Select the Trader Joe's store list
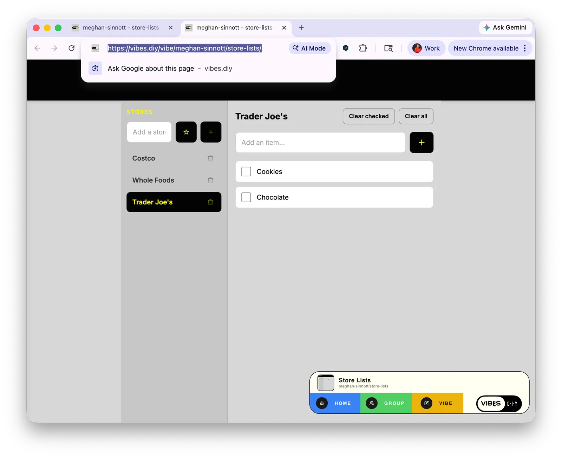This screenshot has width=562, height=458. (x=174, y=202)
